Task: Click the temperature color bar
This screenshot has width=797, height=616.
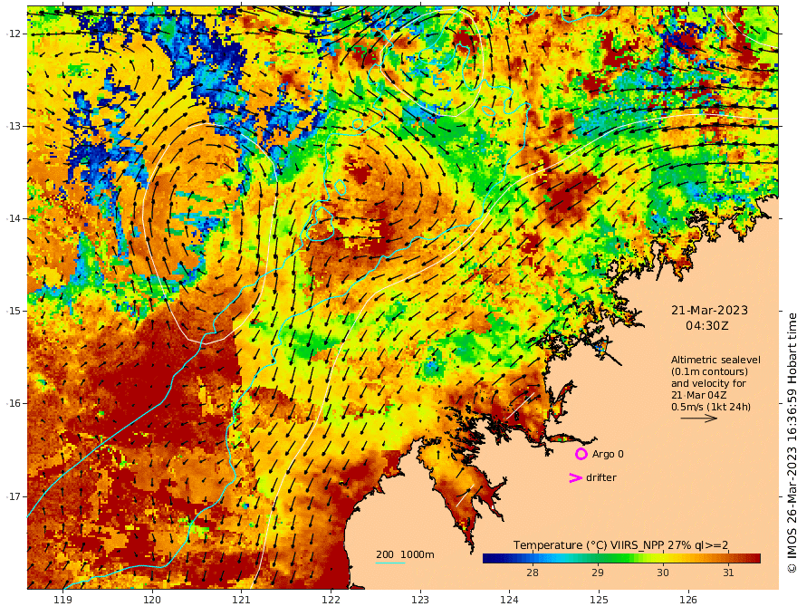Action: pyautogui.click(x=621, y=558)
